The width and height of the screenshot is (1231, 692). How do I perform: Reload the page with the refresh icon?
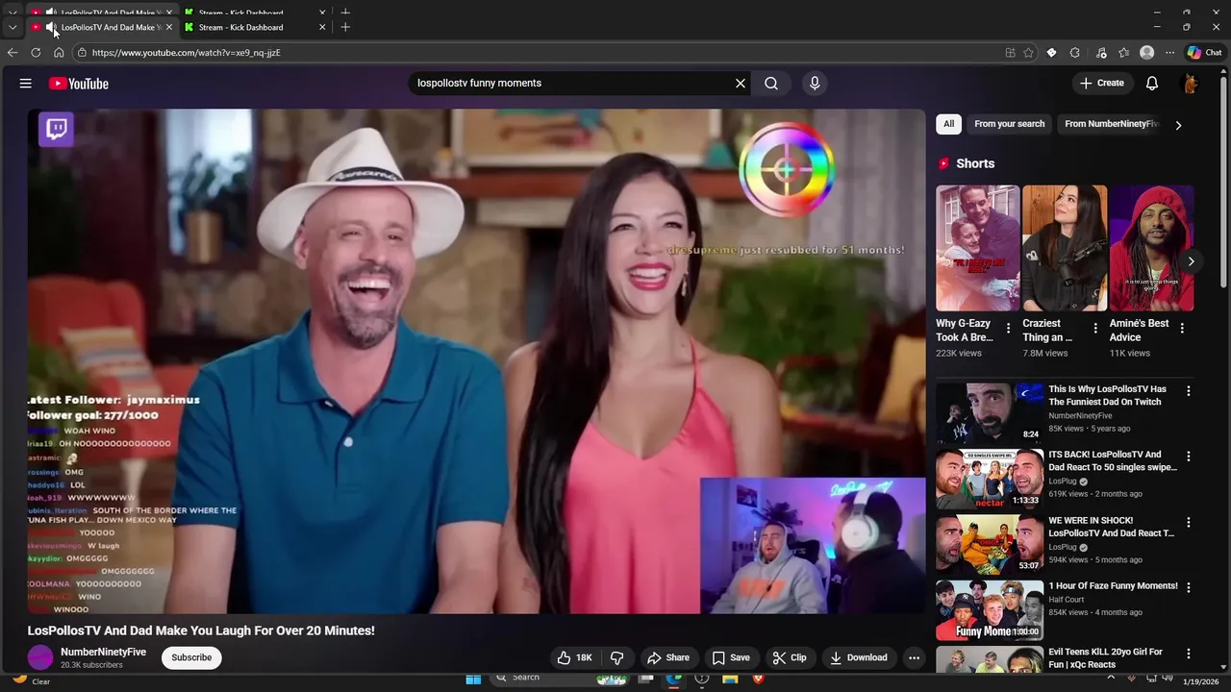point(36,53)
